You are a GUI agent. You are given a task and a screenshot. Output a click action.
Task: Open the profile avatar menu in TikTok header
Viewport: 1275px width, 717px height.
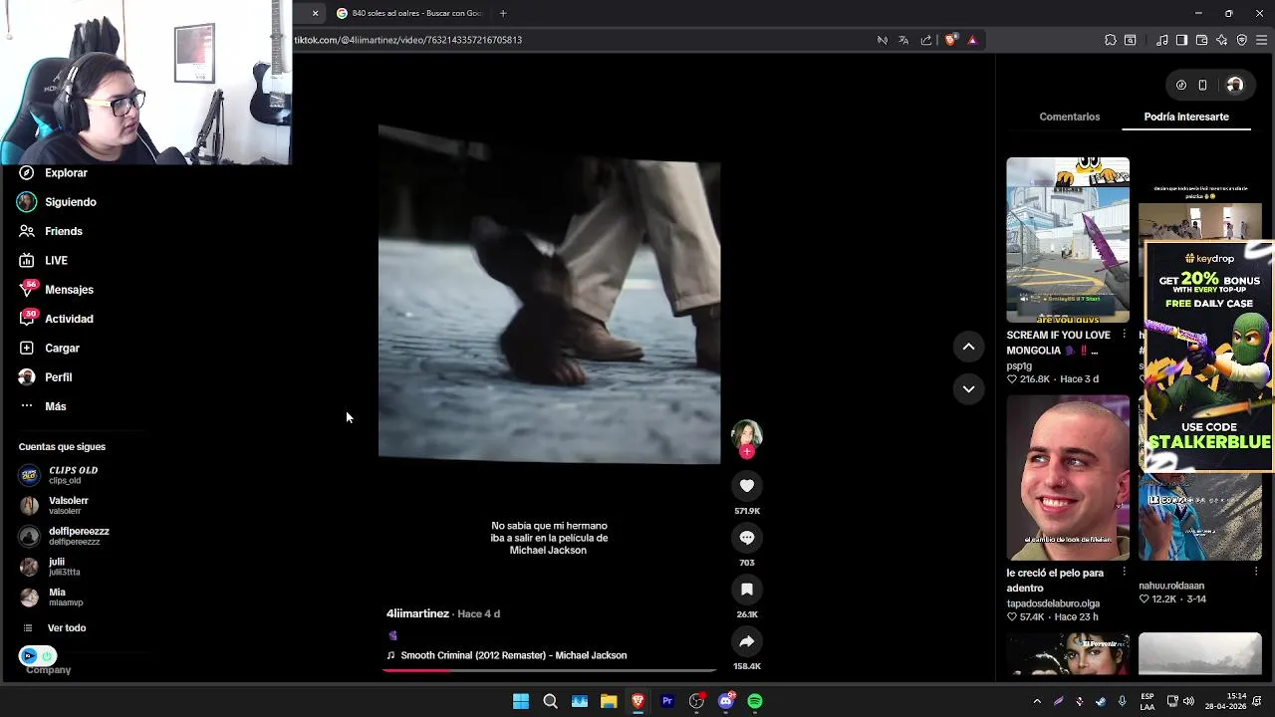[x=1235, y=85]
